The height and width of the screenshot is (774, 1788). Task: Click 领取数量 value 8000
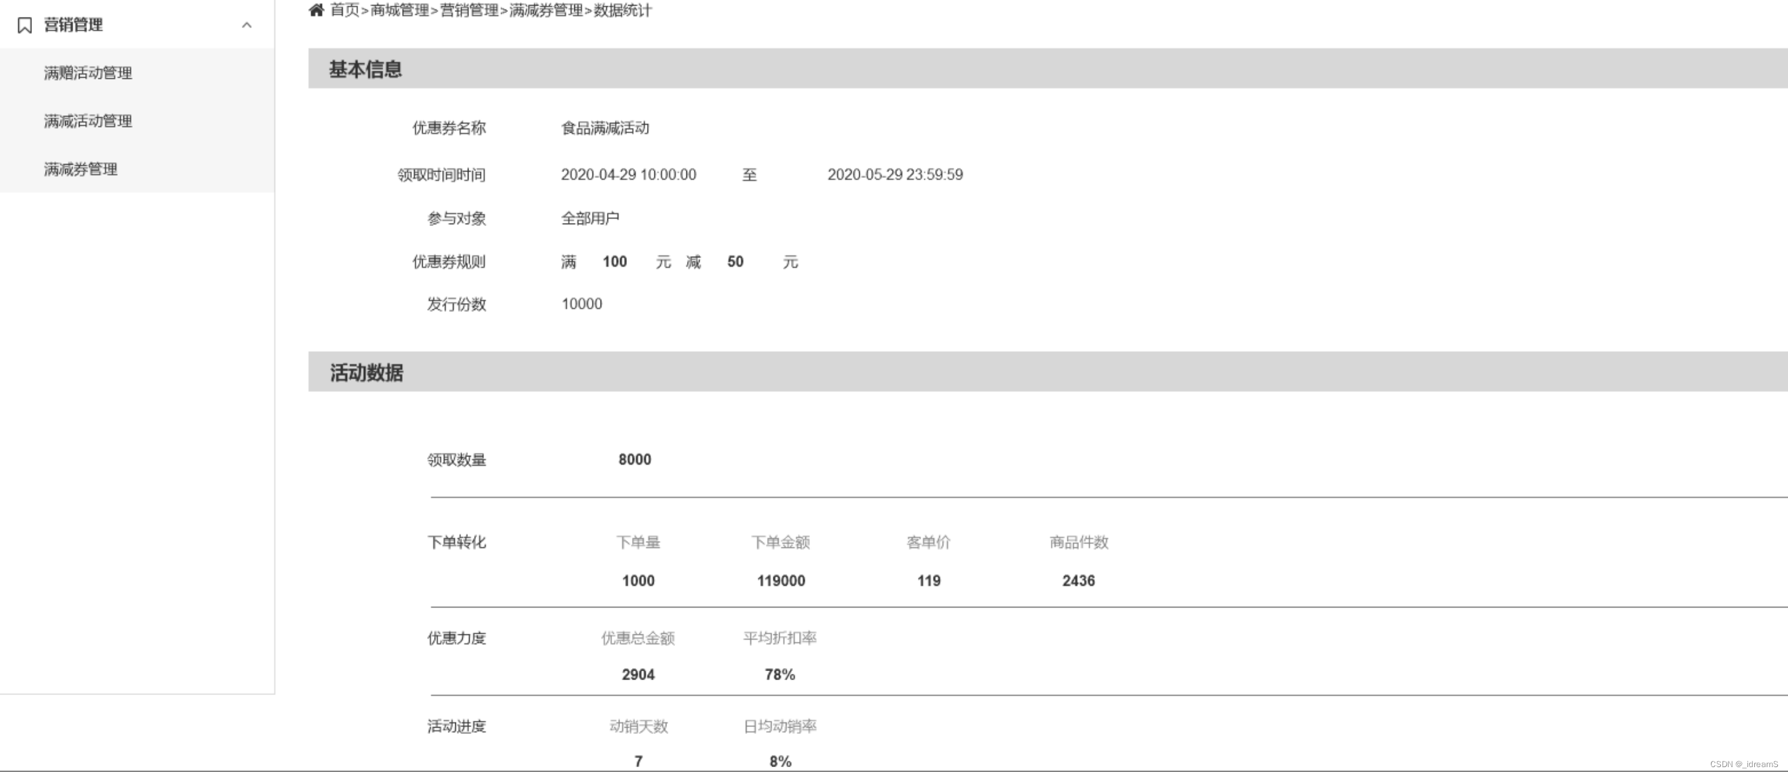click(635, 460)
